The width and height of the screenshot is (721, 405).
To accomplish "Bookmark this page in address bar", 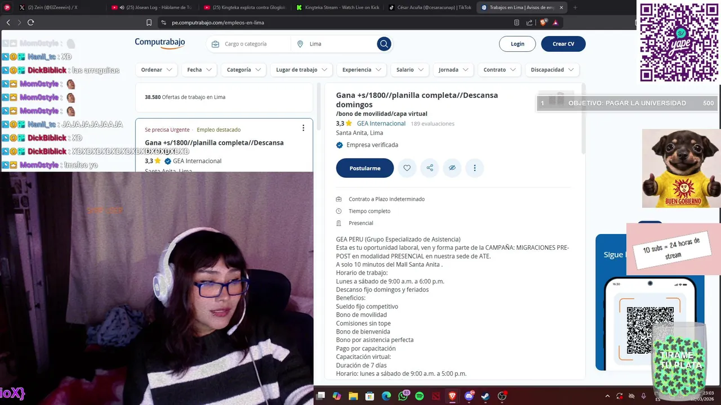I will click(x=149, y=22).
